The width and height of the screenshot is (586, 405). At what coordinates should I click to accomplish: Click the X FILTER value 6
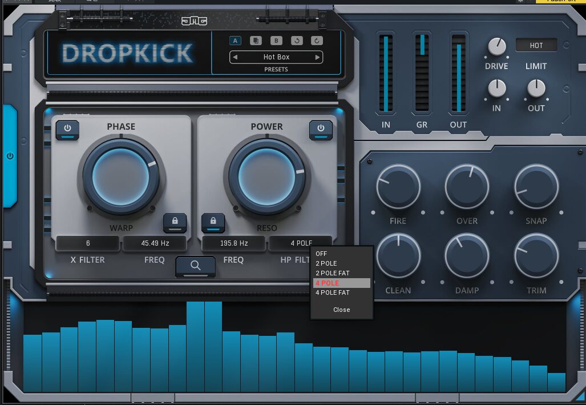pos(88,243)
